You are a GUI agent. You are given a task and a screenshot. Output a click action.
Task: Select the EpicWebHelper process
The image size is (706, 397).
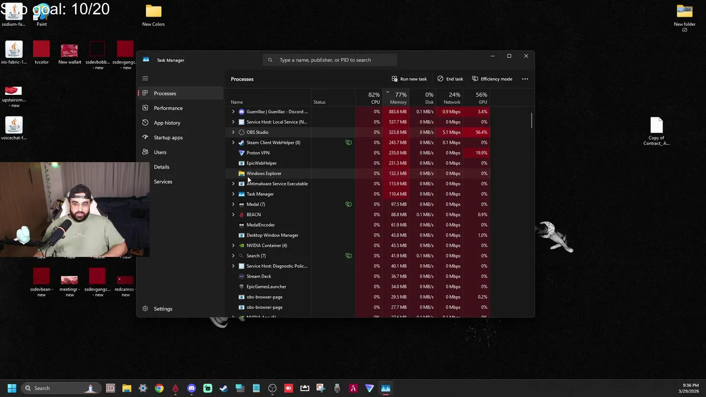(x=261, y=163)
